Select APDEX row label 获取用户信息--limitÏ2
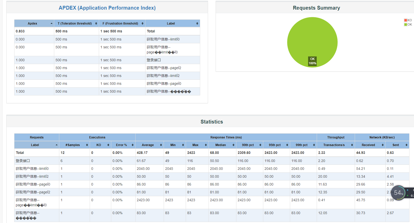The width and height of the screenshot is (414, 223). click(163, 76)
